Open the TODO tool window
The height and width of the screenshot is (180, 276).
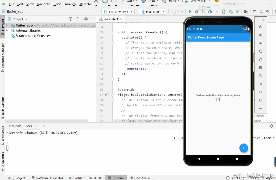tap(96, 178)
